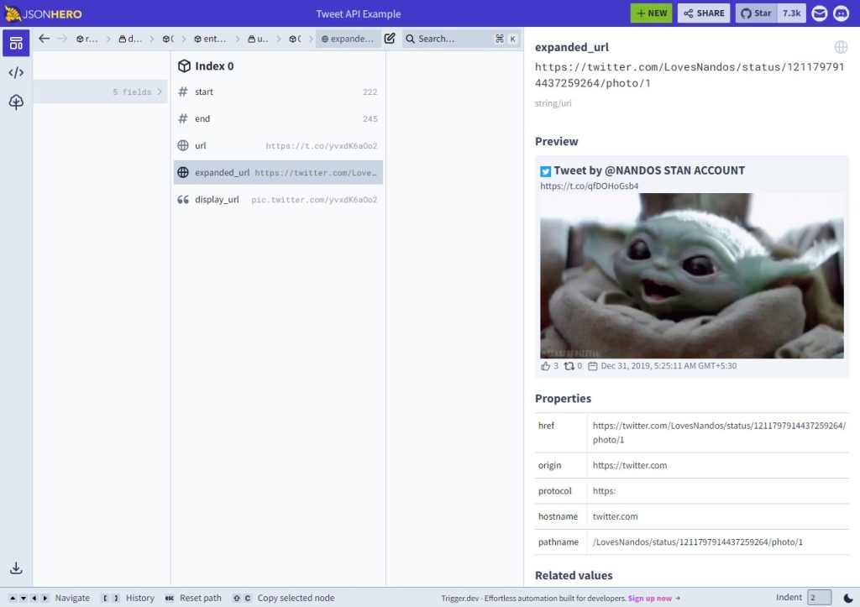Open the t.co/qfDOHoGsb4 link
Viewport: 860px width, 607px height.
coord(589,186)
